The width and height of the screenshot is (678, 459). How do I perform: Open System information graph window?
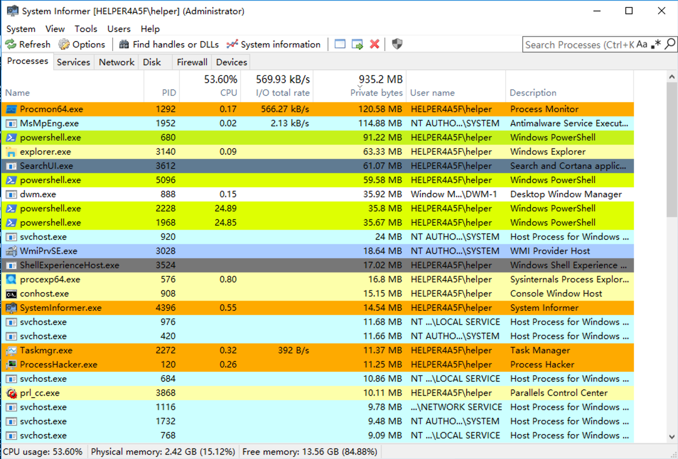tap(274, 44)
